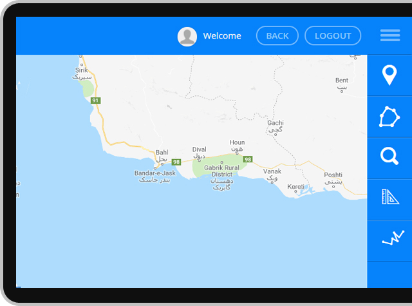Open the hamburger menu
412x306 pixels.
(390, 36)
